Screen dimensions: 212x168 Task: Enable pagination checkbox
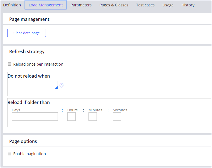click(x=9, y=154)
